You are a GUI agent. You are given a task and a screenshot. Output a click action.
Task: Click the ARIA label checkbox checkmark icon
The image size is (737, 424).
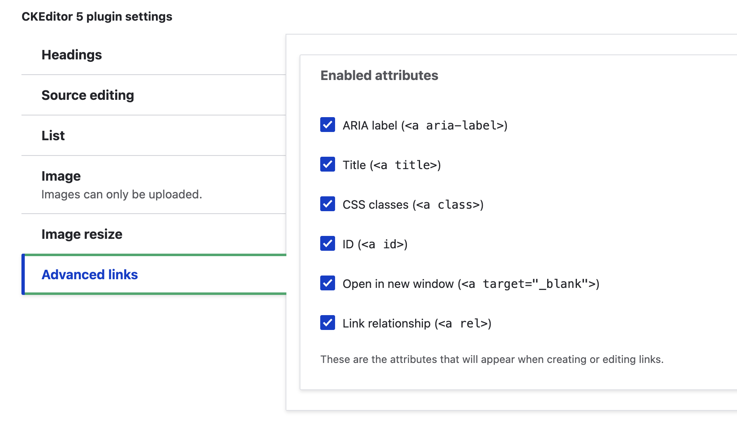pos(327,125)
